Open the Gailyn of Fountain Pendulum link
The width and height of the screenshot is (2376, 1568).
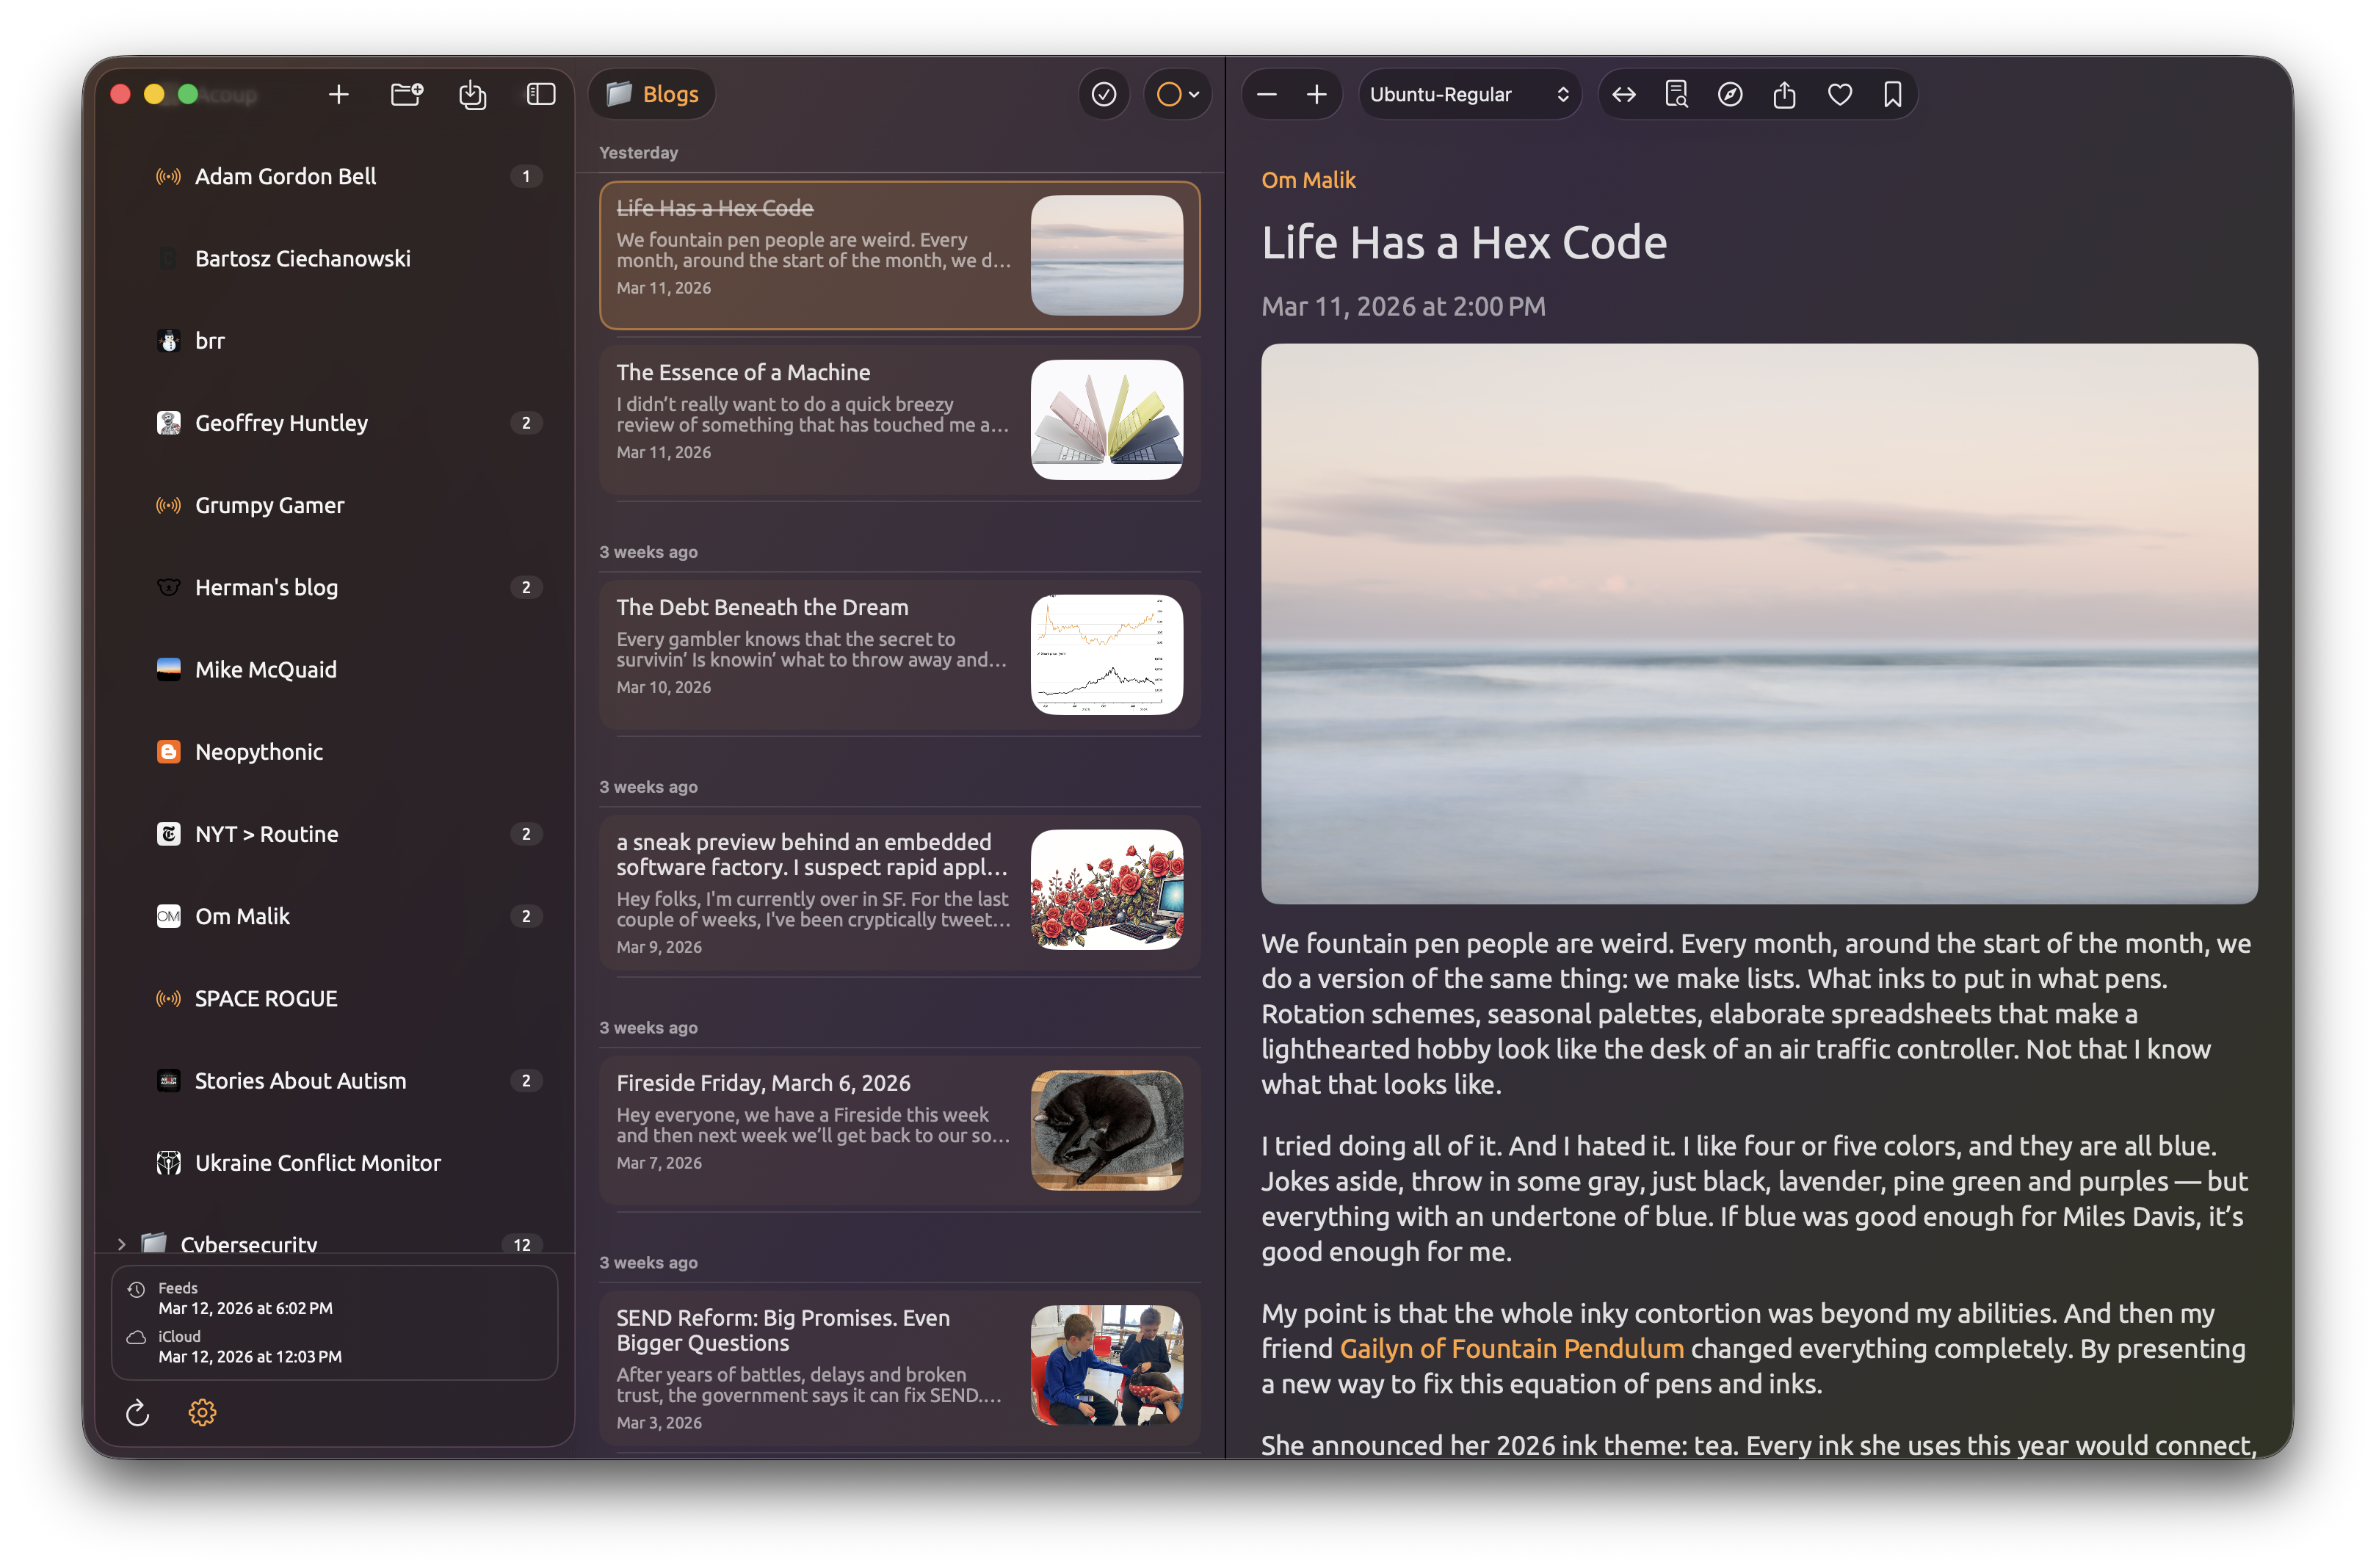tap(1510, 1348)
